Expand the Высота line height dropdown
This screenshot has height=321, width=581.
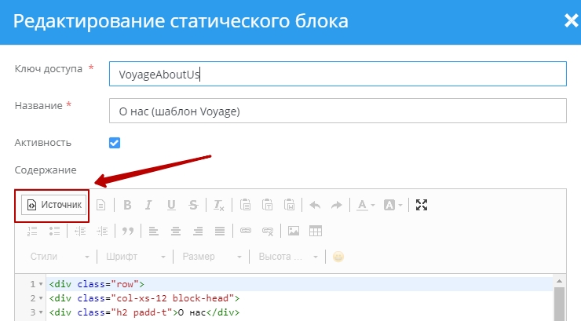pos(287,257)
